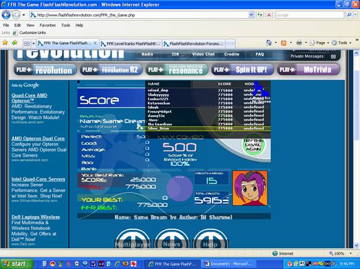360x269 pixels.
Task: Open the Tools toolbar dropdown
Action: 342,43
